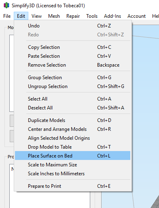Screen dimensions: 159x208
Task: Choose Deselect All menu entry
Action: pos(72,108)
